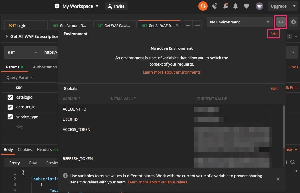
Task: Uncheck the service_type parameter
Action: click(x=10, y=117)
